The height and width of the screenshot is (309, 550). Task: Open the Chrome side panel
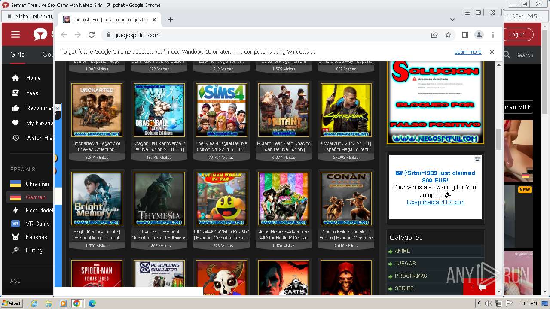(465, 35)
